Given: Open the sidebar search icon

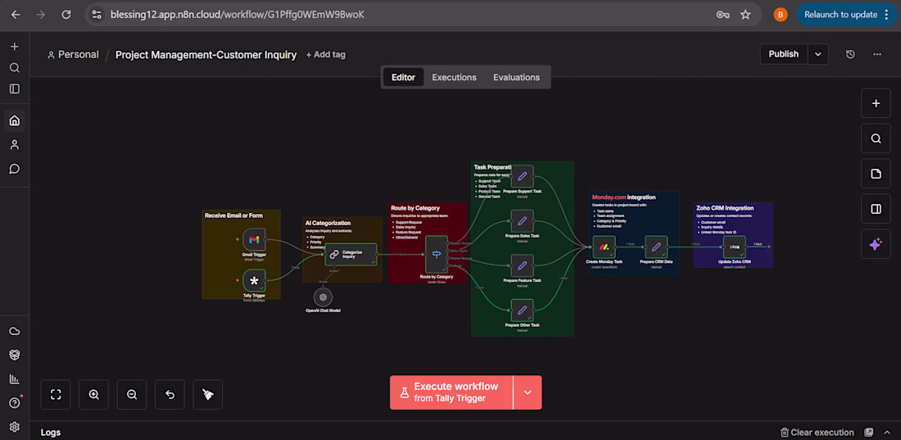Looking at the screenshot, I should point(15,68).
